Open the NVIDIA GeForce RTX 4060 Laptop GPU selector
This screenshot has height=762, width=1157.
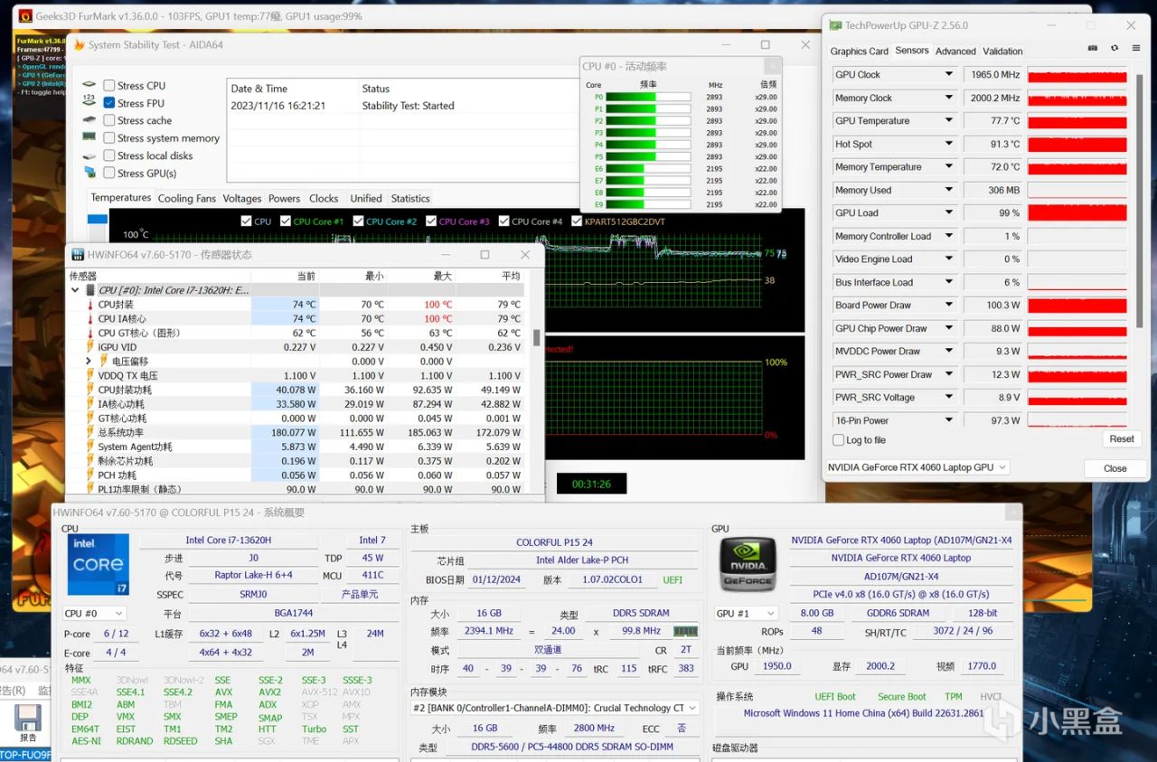coord(917,467)
